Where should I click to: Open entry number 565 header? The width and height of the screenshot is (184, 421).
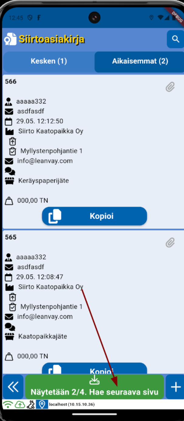(11, 237)
